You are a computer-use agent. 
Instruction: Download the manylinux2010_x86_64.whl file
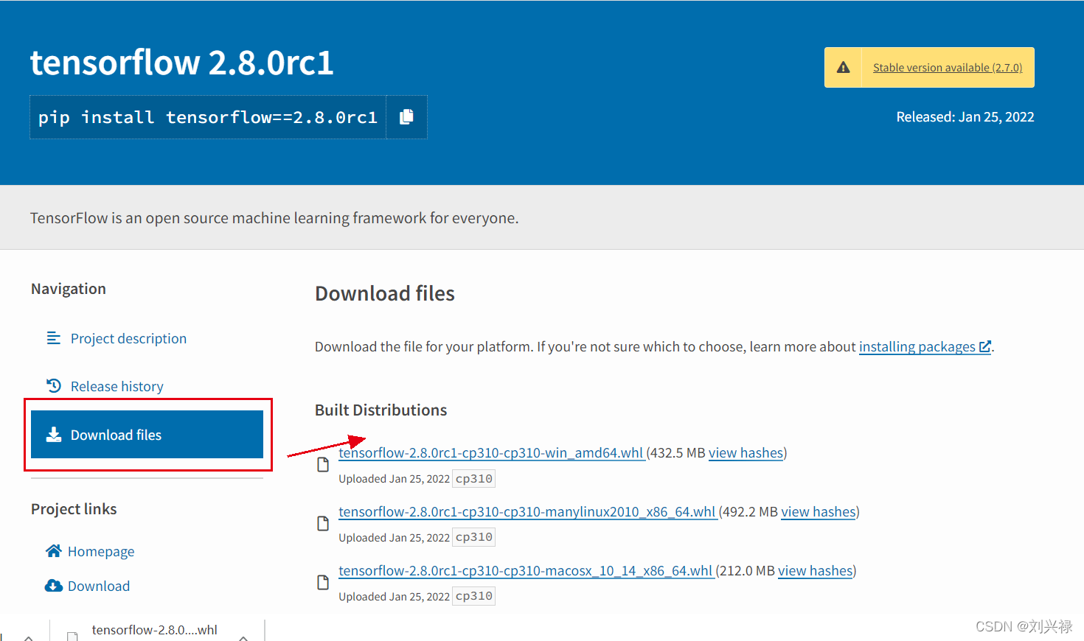pos(527,511)
